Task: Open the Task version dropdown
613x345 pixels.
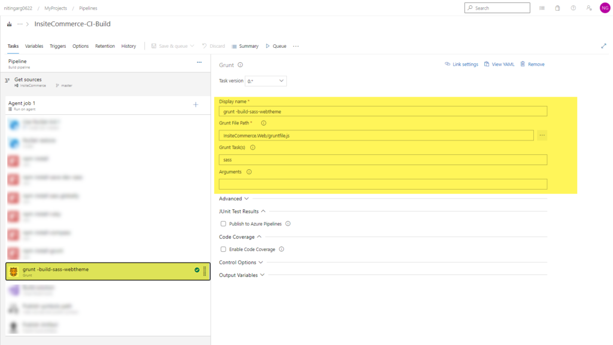Action: pos(265,81)
